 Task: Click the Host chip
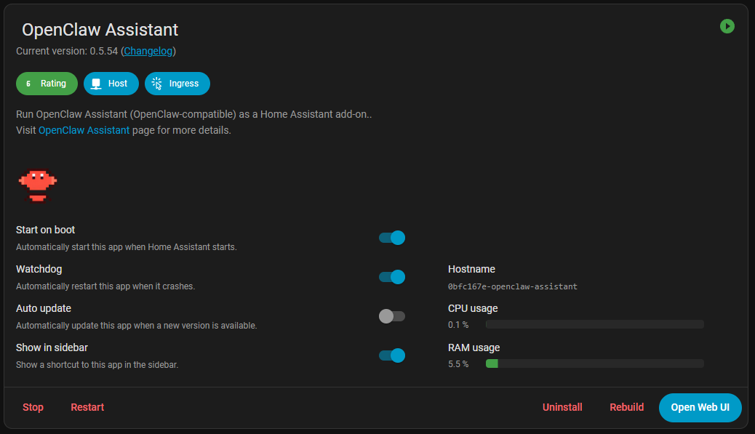(111, 84)
